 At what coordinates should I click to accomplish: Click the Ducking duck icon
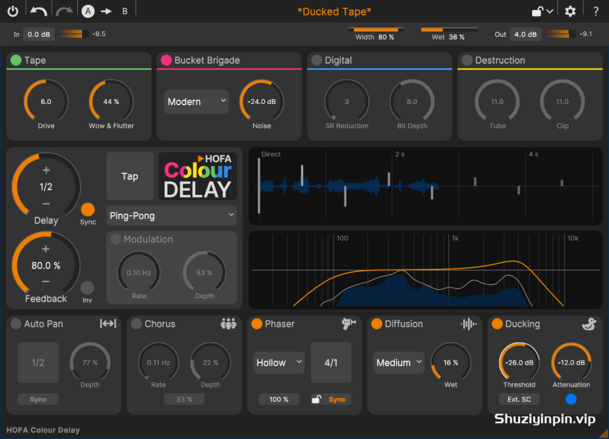[x=589, y=323]
